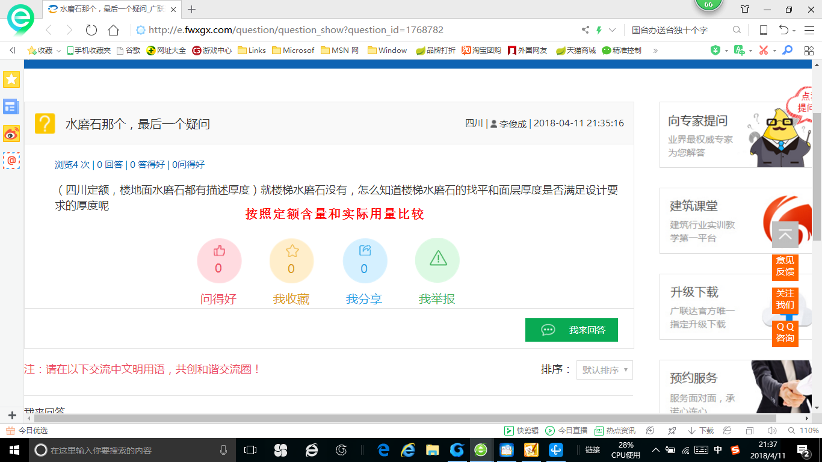
Task: Open 热点资讯 in status bar
Action: point(615,431)
